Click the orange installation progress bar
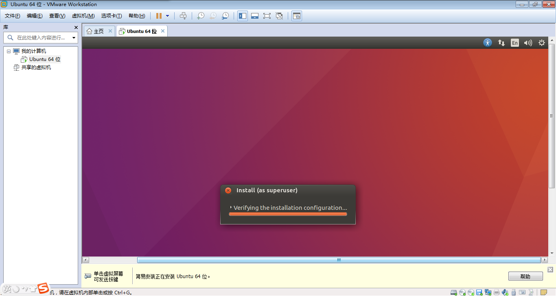The height and width of the screenshot is (296, 556). [x=288, y=214]
